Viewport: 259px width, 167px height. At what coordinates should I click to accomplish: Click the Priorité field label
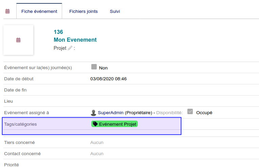click(12, 165)
